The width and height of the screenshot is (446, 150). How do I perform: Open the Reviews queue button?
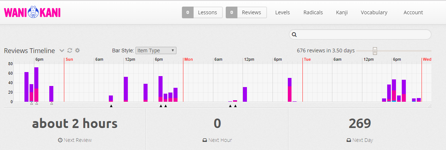coord(246,12)
